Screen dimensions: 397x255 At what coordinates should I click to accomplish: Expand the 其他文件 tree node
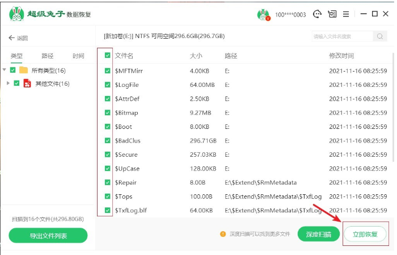tap(8, 83)
